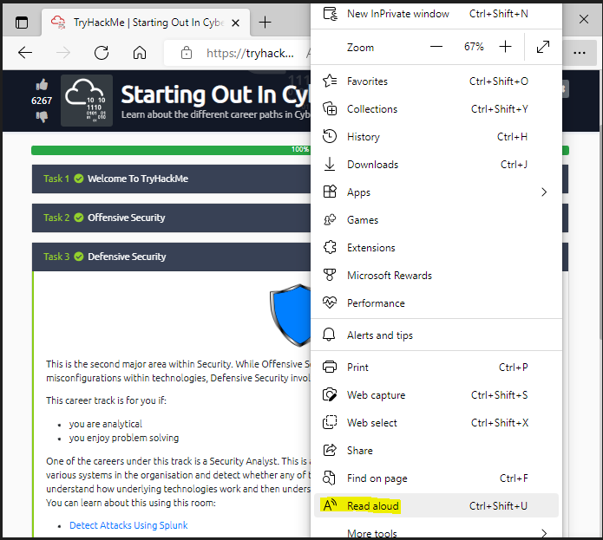
Task: Click 'This career track is for you if:'
Action: tap(106, 400)
